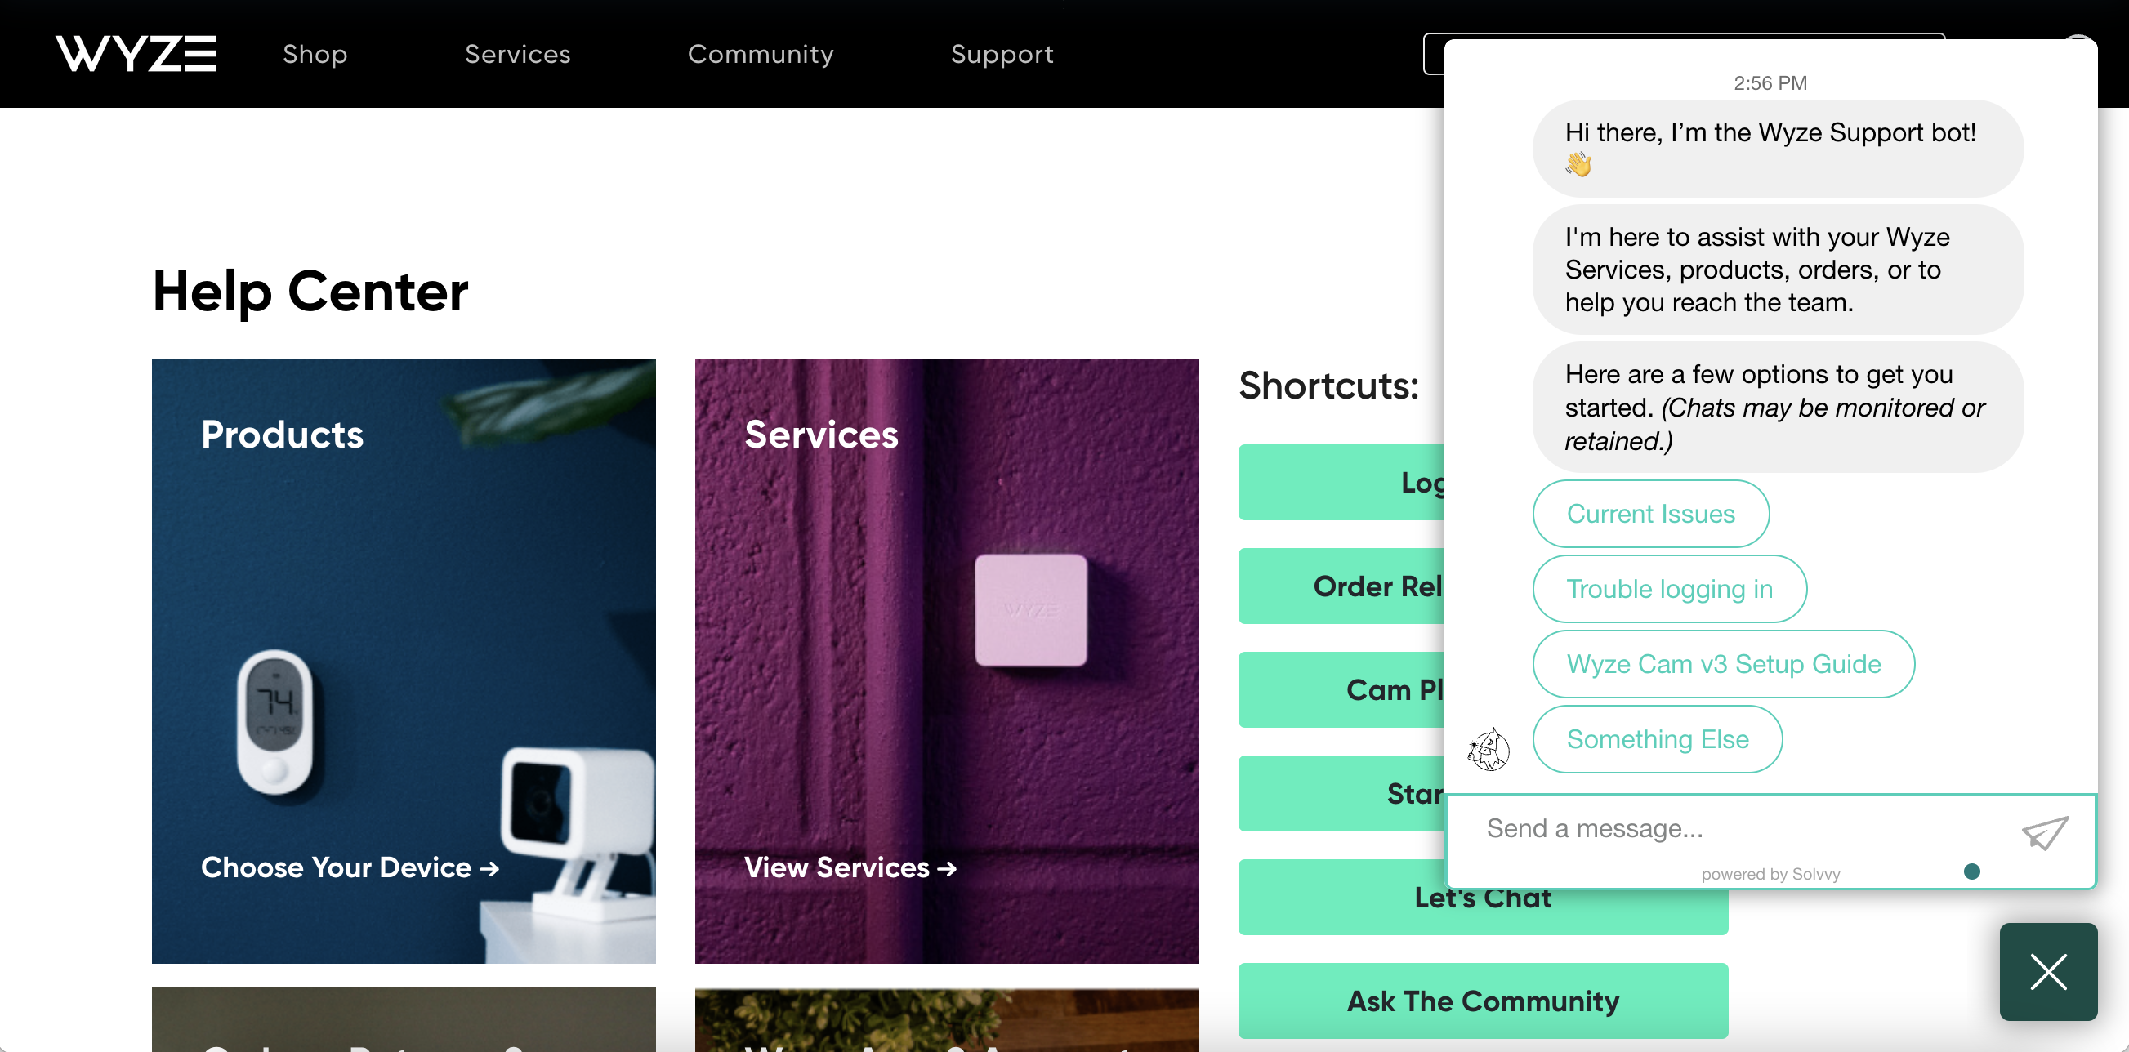This screenshot has width=2129, height=1052.
Task: Click the Let's Chat shortcut button
Action: pyautogui.click(x=1483, y=898)
